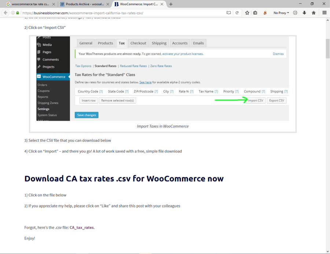Go back using the browser back arrow
This screenshot has width=330, height=254.
[x=5, y=13]
